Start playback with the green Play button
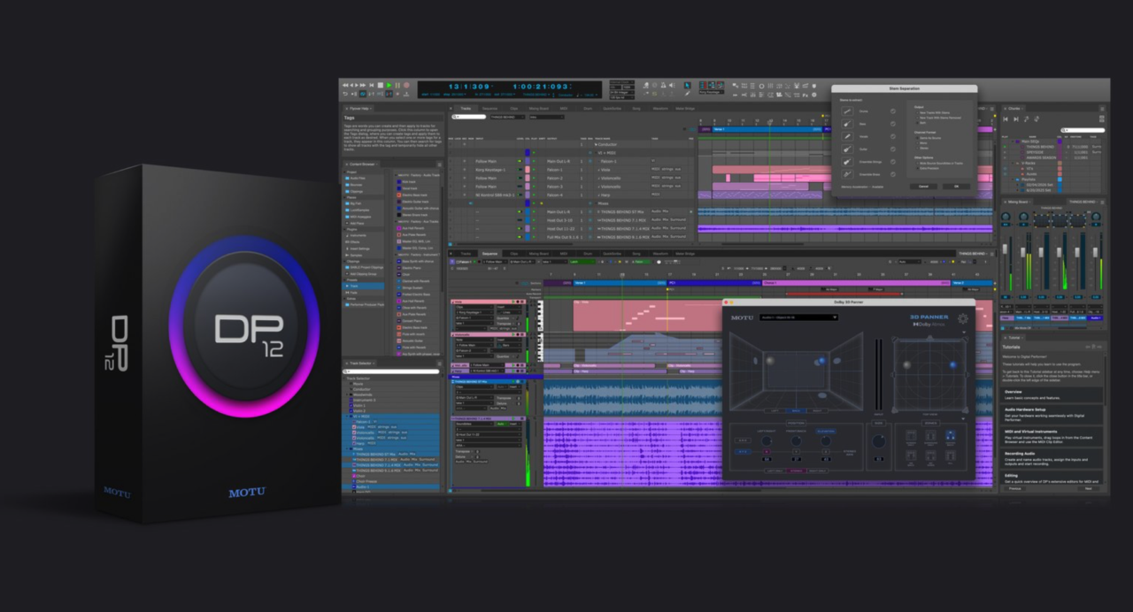 389,85
